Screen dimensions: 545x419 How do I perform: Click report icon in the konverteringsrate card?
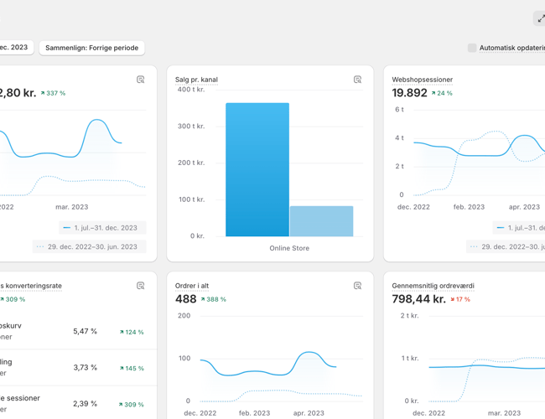[x=141, y=286]
